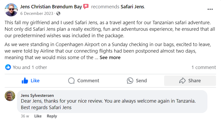This screenshot has width=221, height=119.
Task: Open Jens Christian Brøndum Bay's profile
Action: [x=51, y=7]
